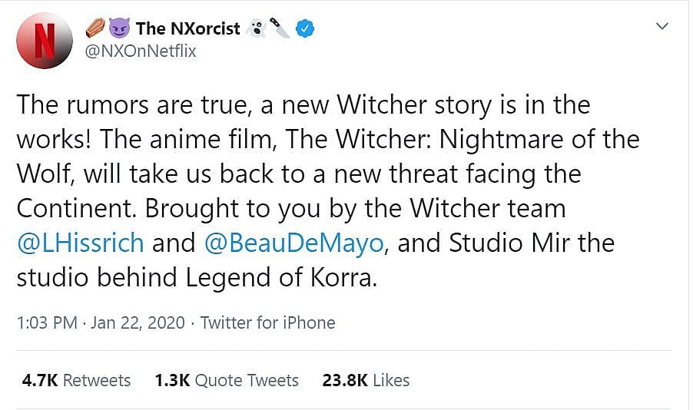Click the 1:03 PM timestamp
Image resolution: width=693 pixels, height=410 pixels.
click(x=46, y=322)
